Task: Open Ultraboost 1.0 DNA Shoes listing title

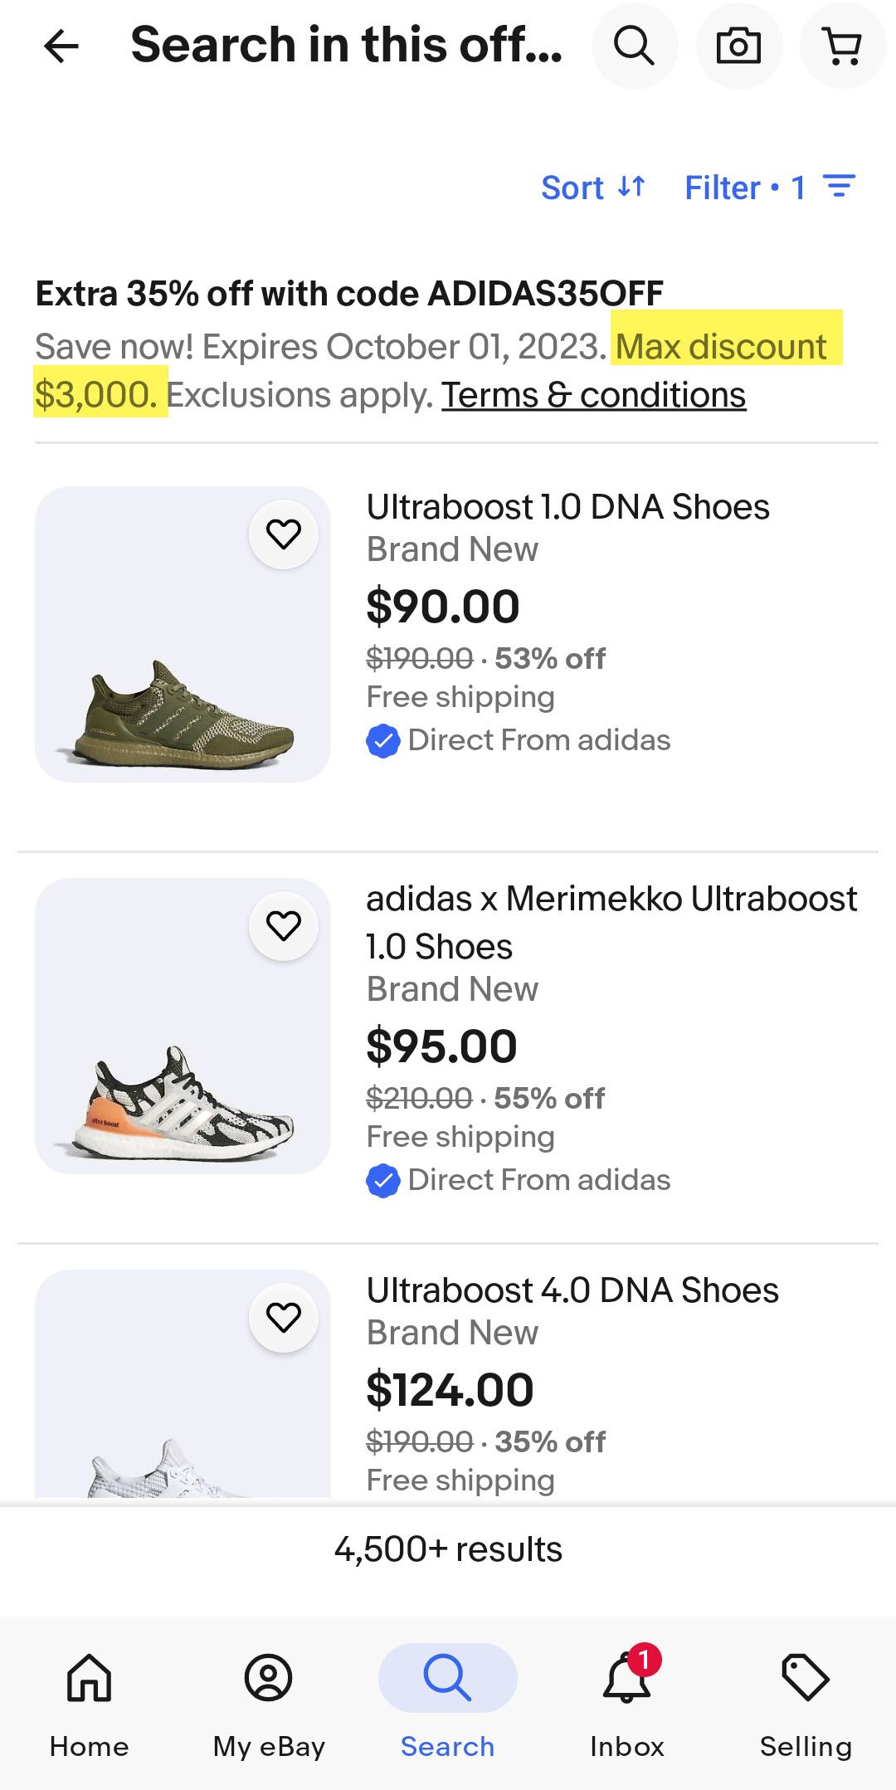Action: tap(567, 507)
